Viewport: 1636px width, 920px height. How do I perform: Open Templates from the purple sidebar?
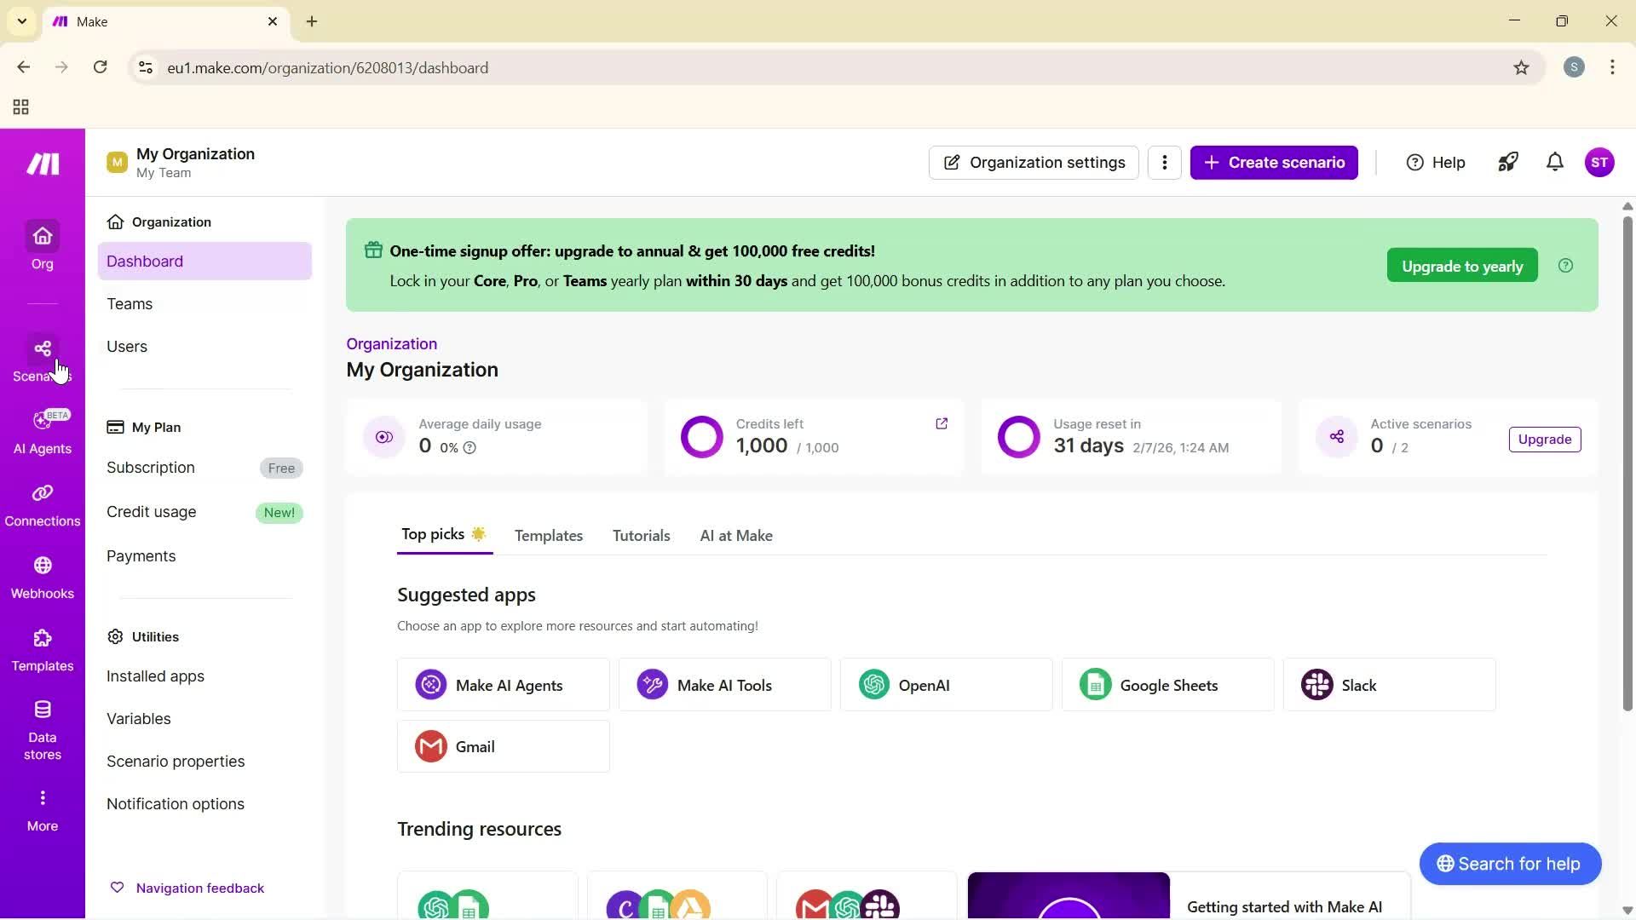tap(42, 647)
